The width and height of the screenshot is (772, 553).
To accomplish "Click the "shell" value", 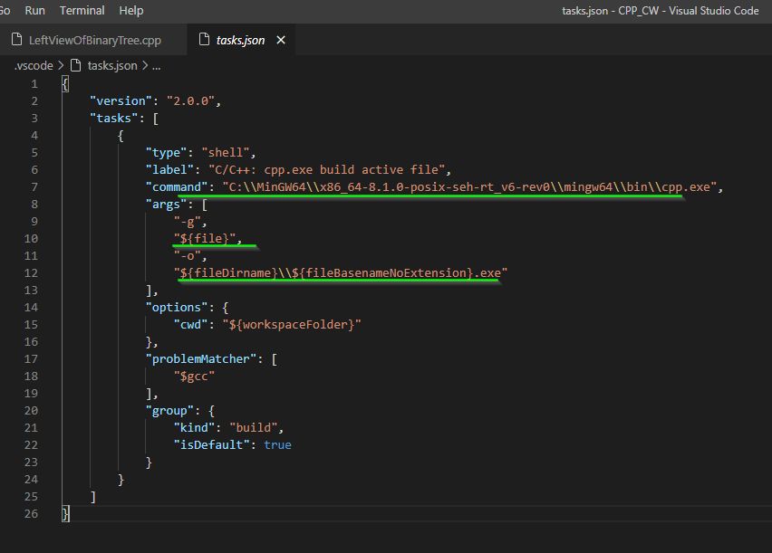I will (226, 153).
